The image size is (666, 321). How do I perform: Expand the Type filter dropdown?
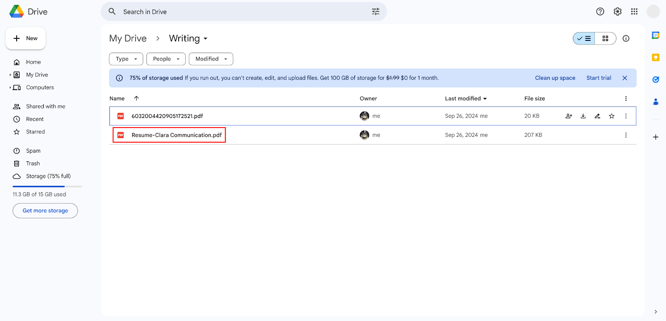(x=126, y=59)
